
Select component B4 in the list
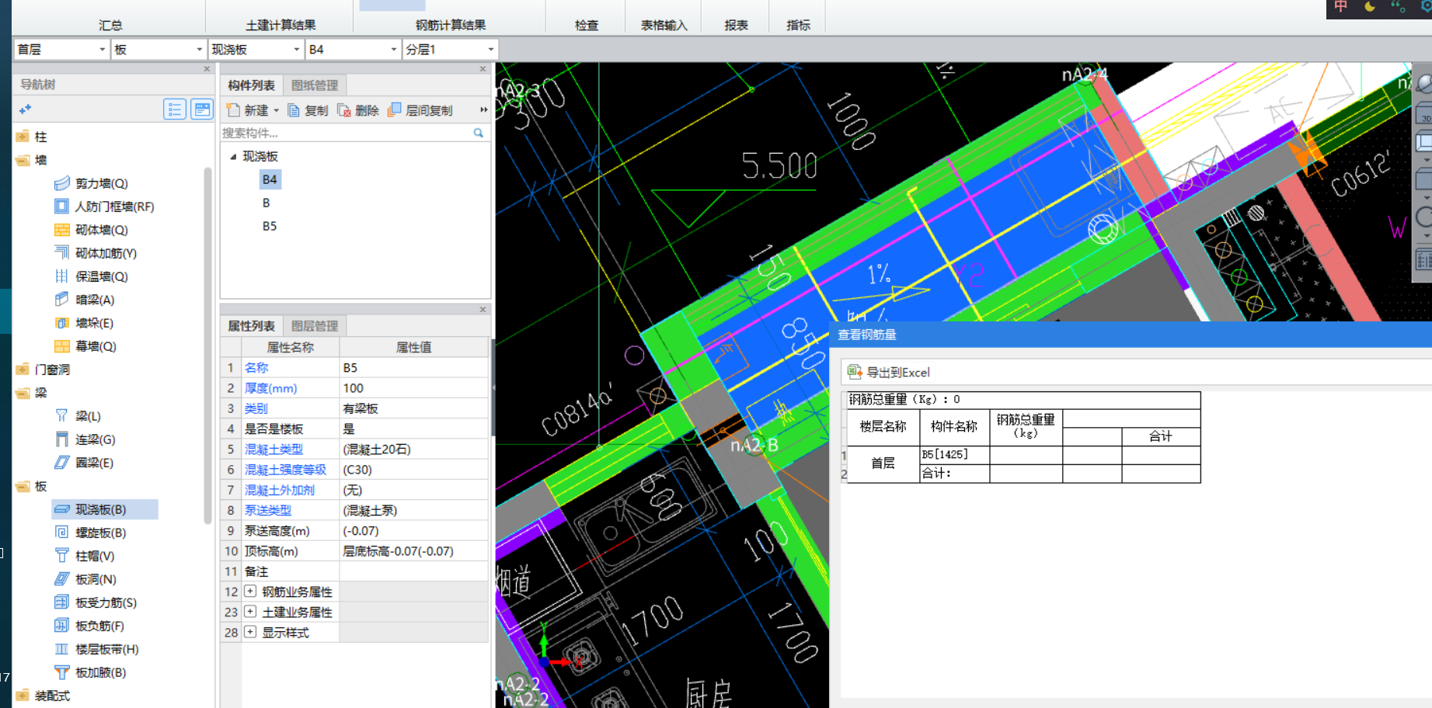coord(270,179)
